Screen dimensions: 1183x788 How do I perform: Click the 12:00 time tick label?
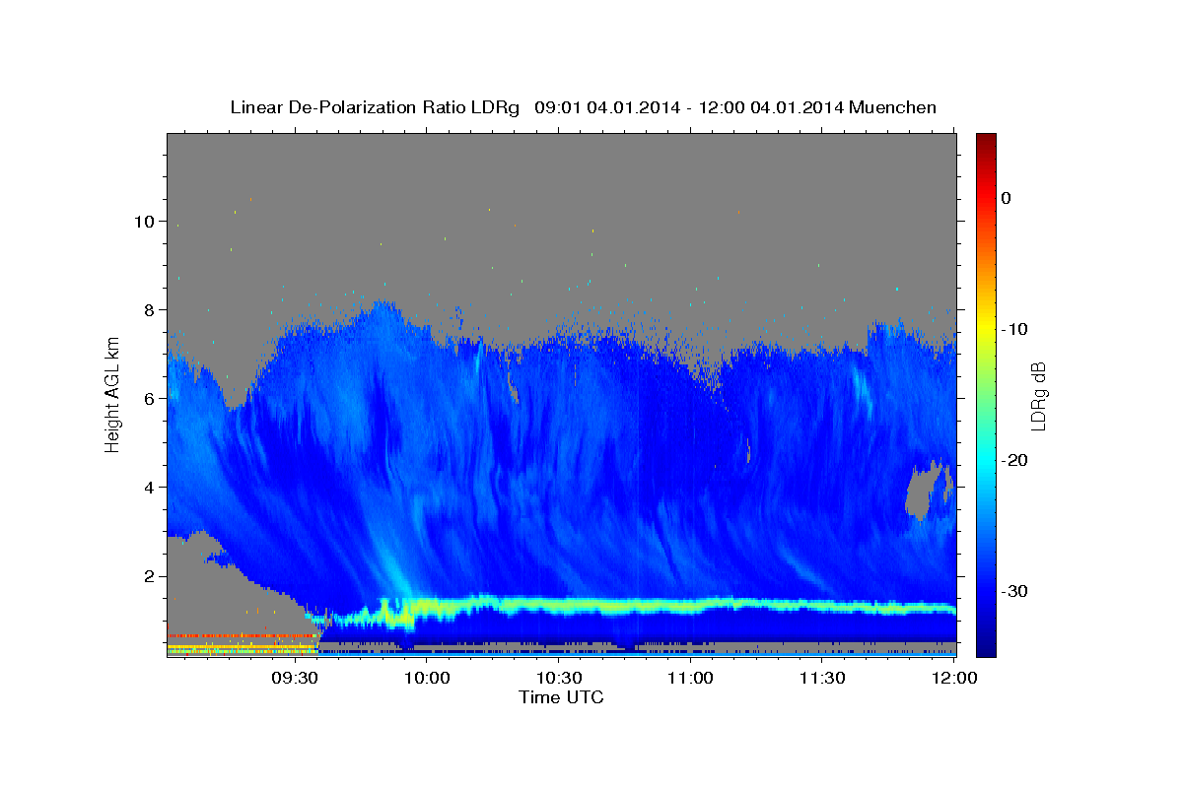[954, 679]
